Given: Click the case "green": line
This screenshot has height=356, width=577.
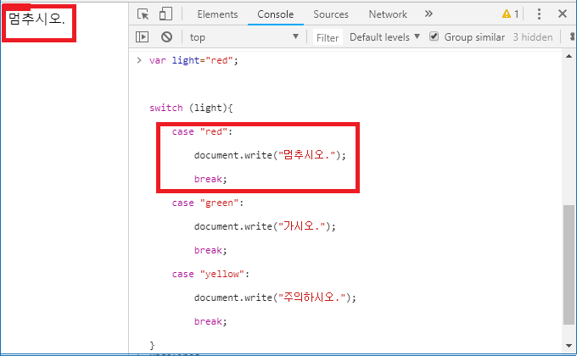Looking at the screenshot, I should tap(208, 203).
